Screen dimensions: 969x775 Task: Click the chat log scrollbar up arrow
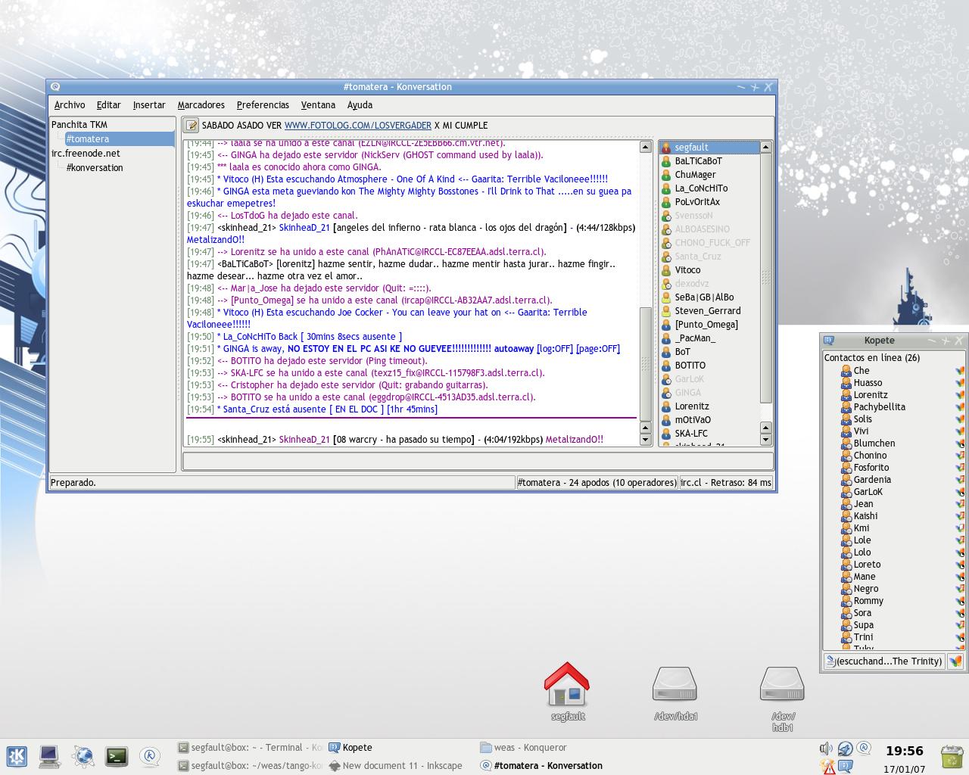tap(646, 147)
